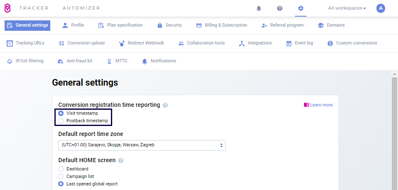Open the Default report time zone dropdown

[x=142, y=145]
